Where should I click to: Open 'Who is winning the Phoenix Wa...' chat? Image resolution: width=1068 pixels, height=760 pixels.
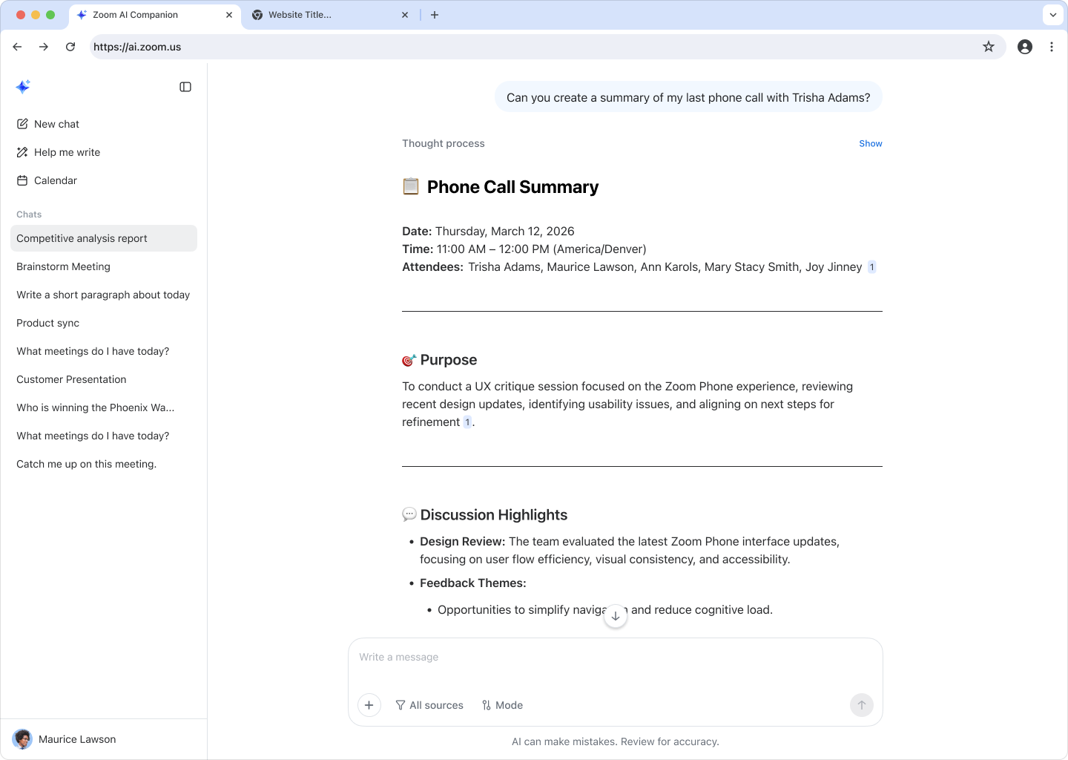(104, 407)
